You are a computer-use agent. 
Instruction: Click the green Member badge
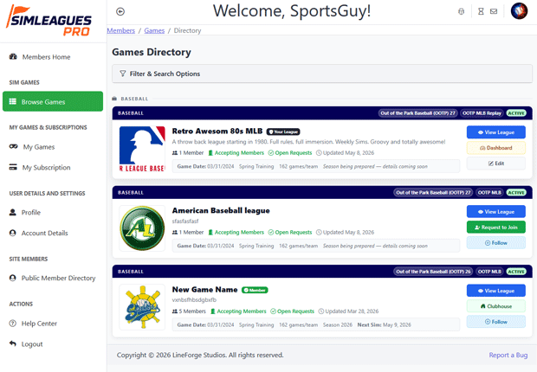(255, 290)
